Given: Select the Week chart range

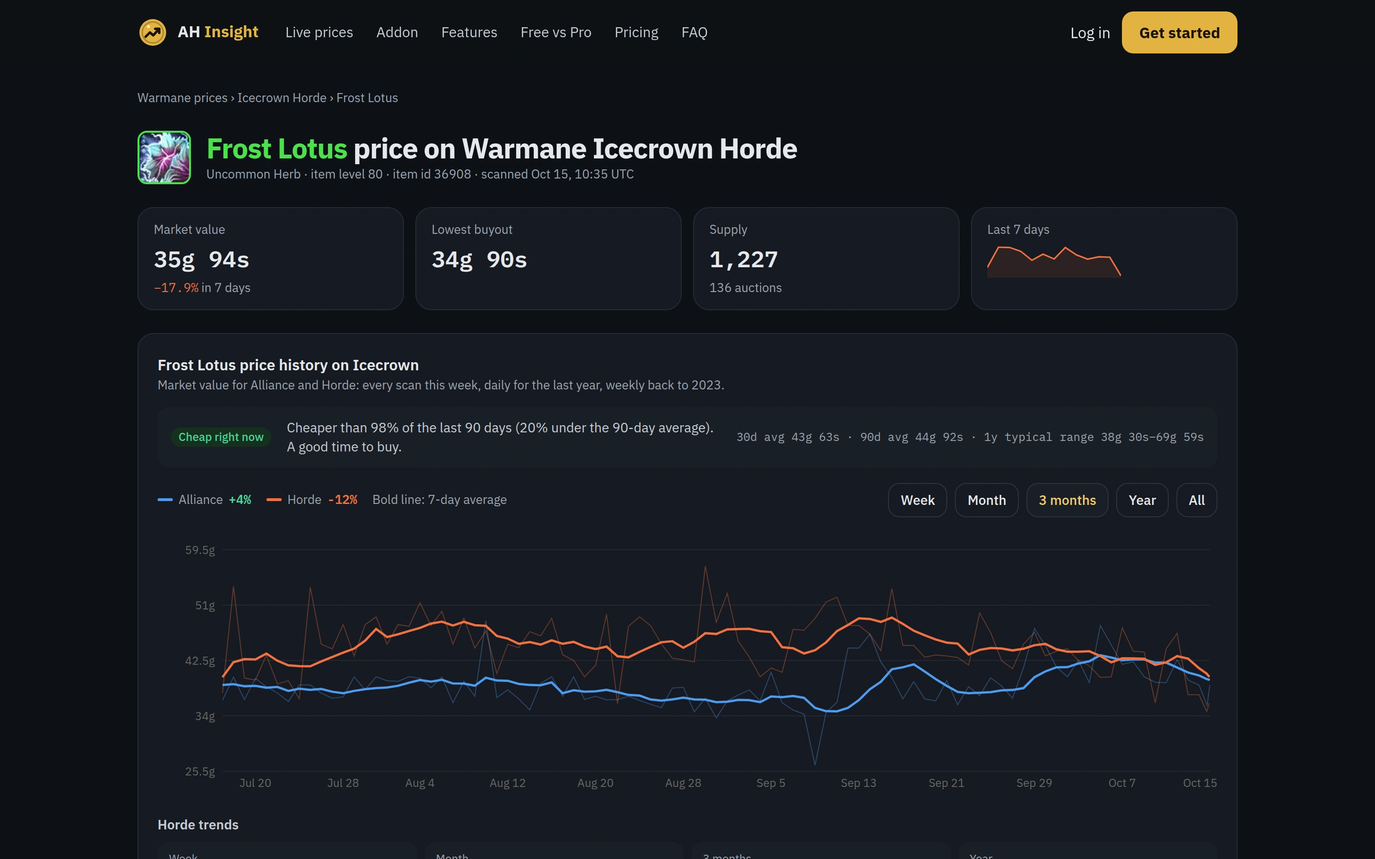Looking at the screenshot, I should 917,500.
